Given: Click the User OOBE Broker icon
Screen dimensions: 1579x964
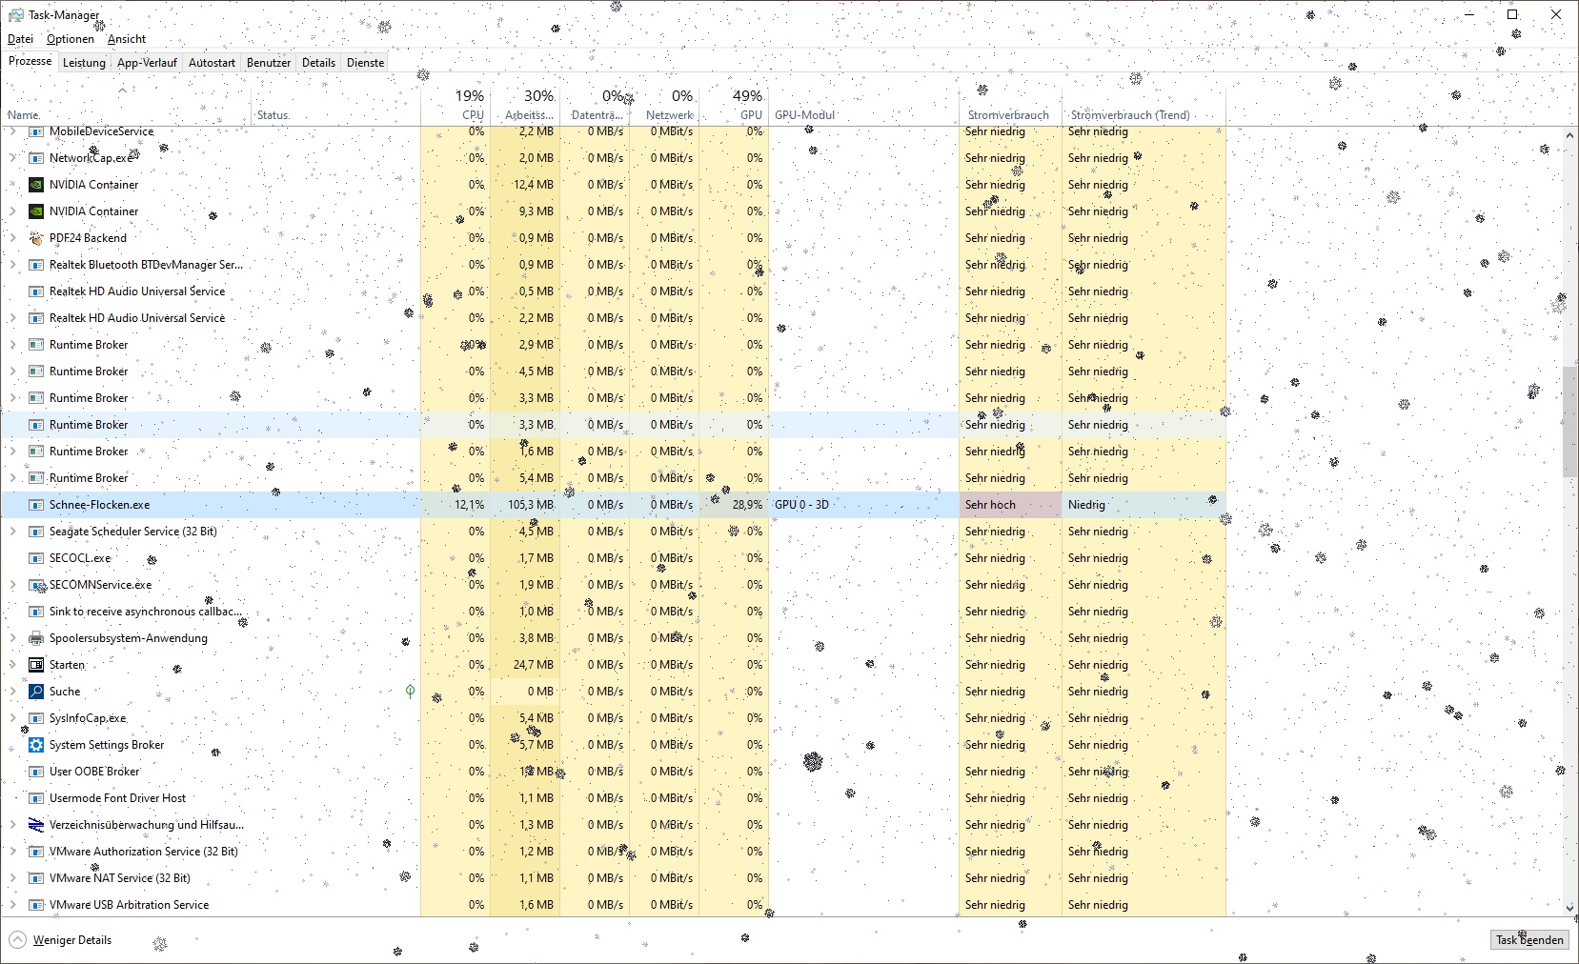Looking at the screenshot, I should click(36, 772).
